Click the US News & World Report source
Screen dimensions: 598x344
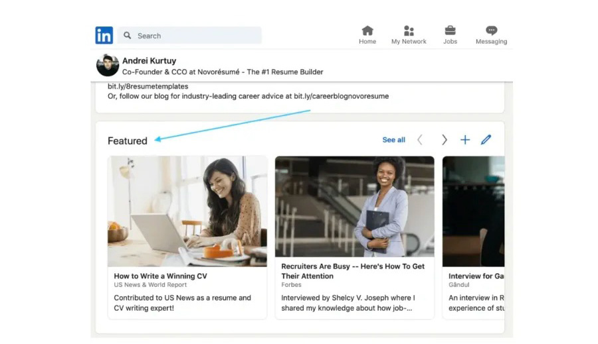pos(150,284)
